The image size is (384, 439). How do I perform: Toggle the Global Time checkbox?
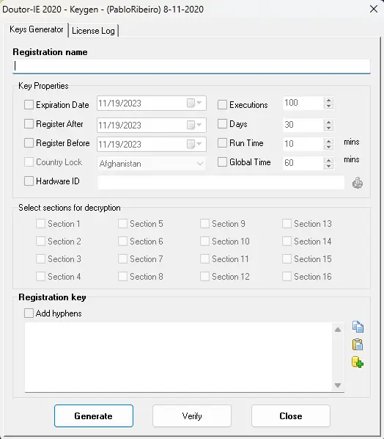pyautogui.click(x=222, y=162)
